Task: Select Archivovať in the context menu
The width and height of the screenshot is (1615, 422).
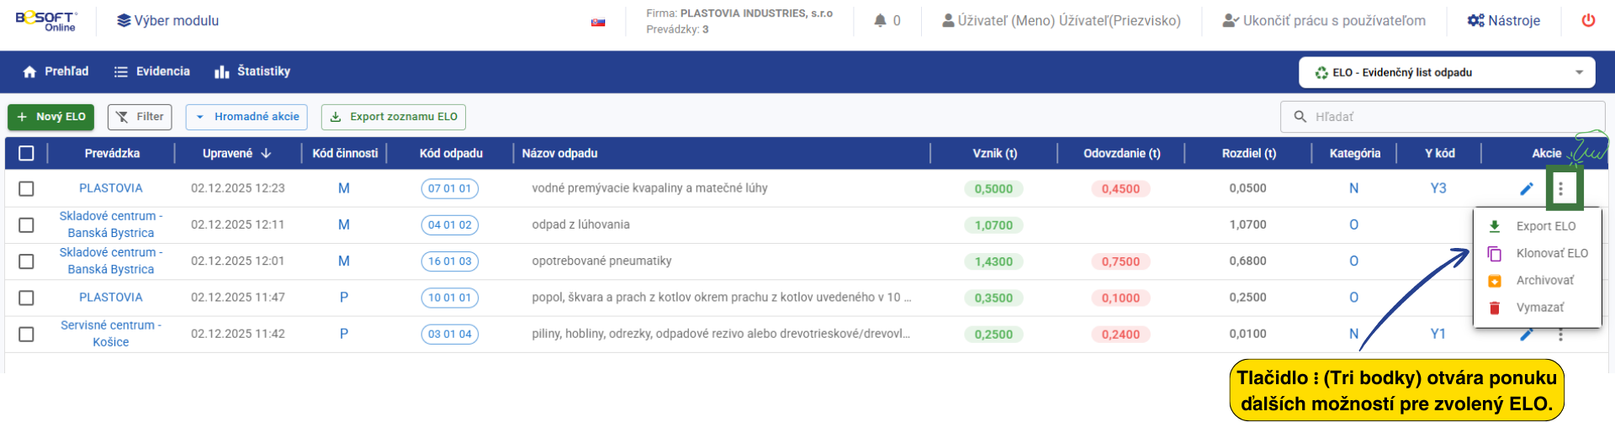Action: tap(1544, 281)
